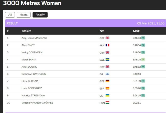The height and width of the screenshot is (113, 166).
Task: Click the German flag for Elena Burkard
Action: point(107,81)
